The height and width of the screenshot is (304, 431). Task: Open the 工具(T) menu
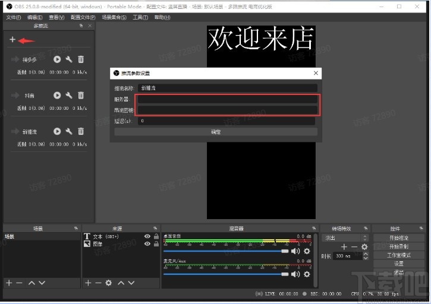(140, 17)
